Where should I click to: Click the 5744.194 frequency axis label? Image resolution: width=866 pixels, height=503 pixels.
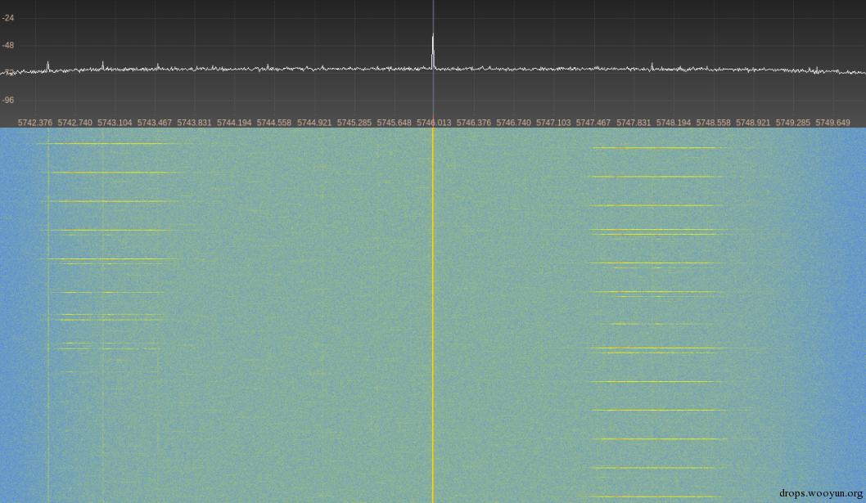tap(234, 123)
